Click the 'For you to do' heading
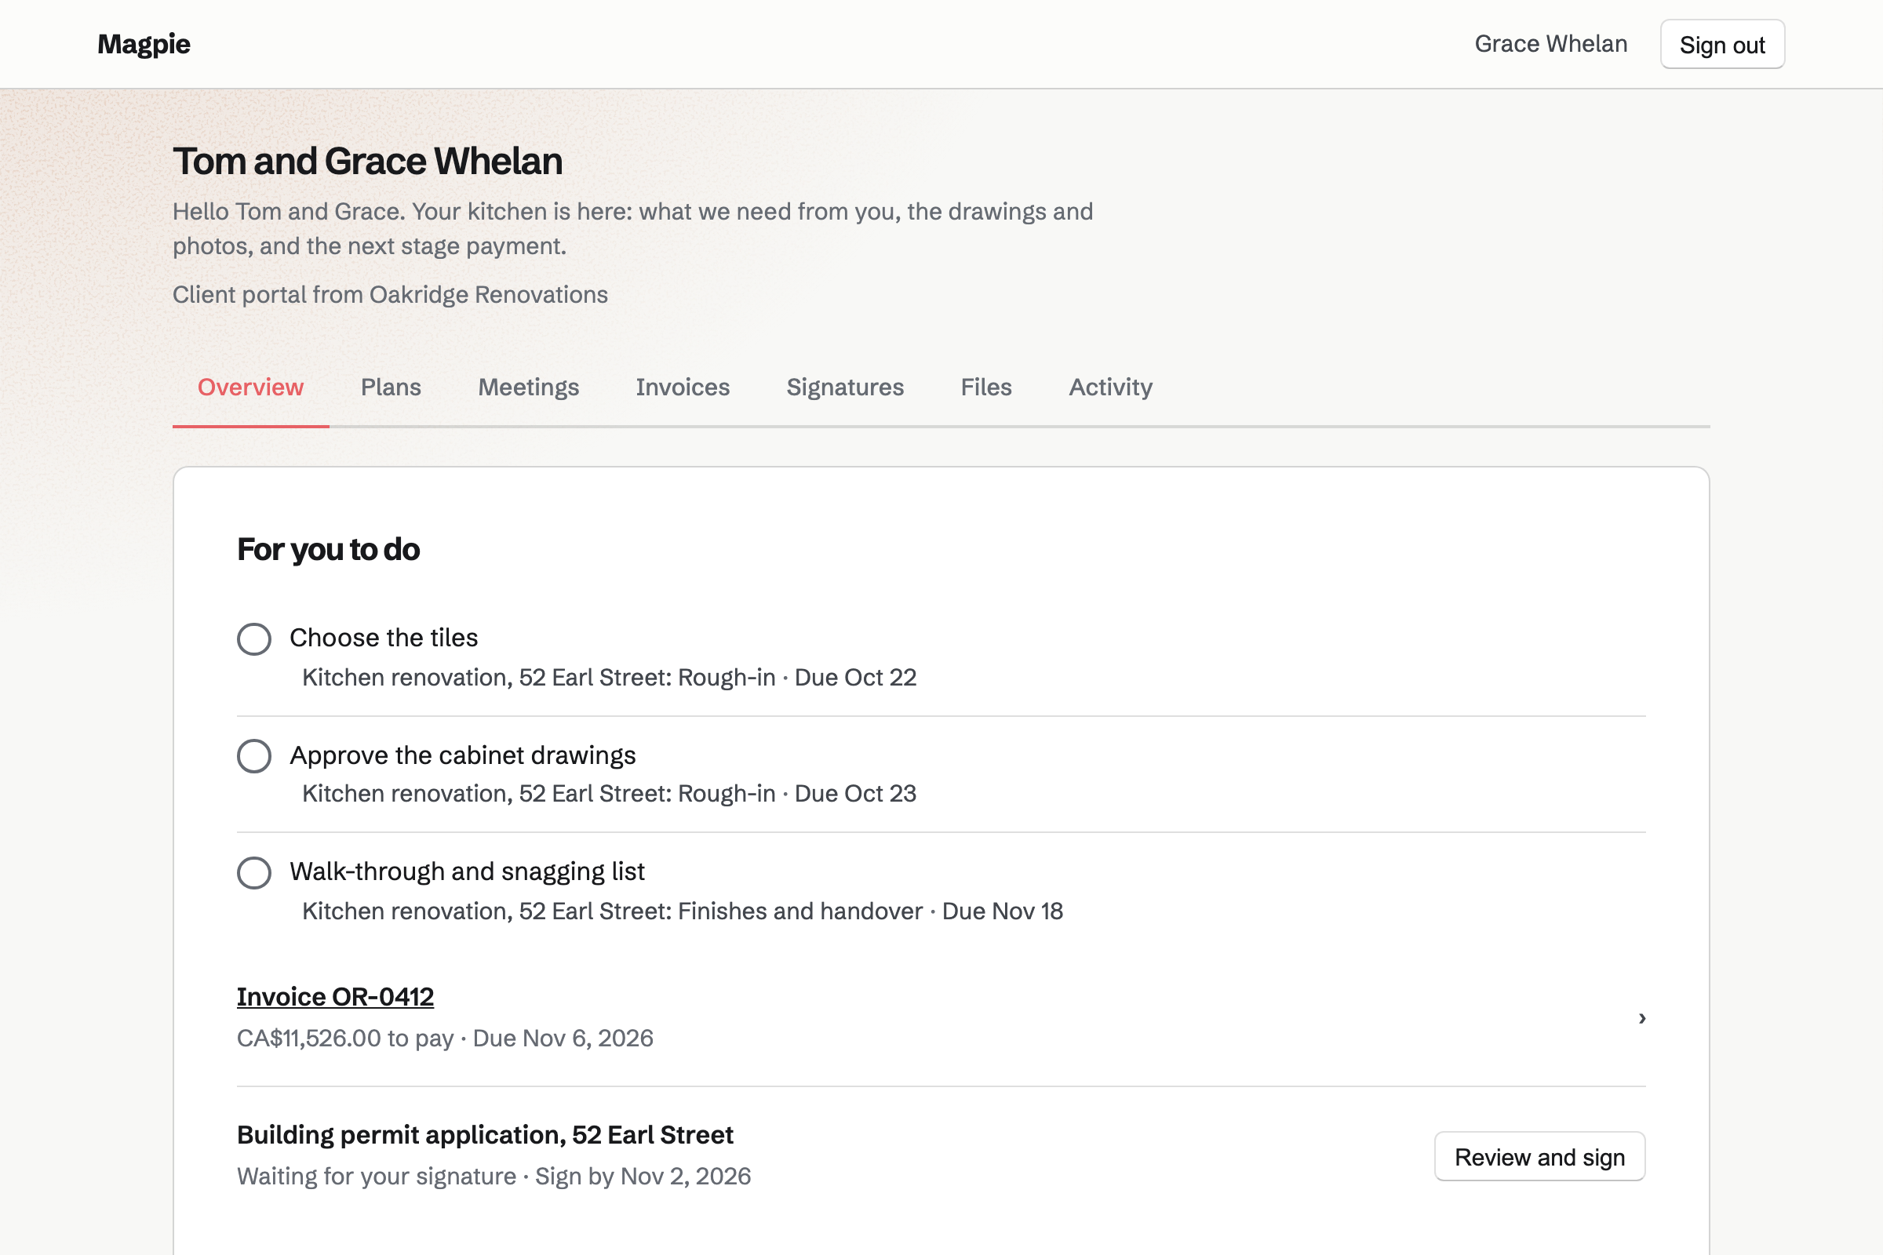This screenshot has width=1883, height=1255. (328, 550)
